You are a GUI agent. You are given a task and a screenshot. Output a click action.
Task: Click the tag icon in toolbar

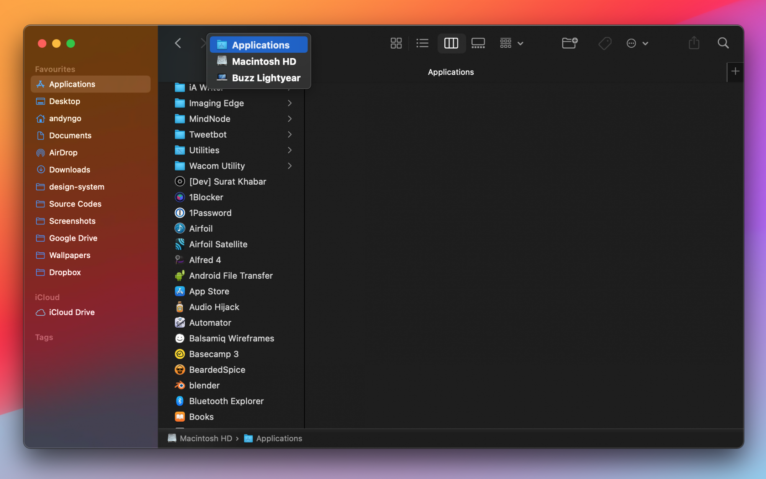[605, 43]
